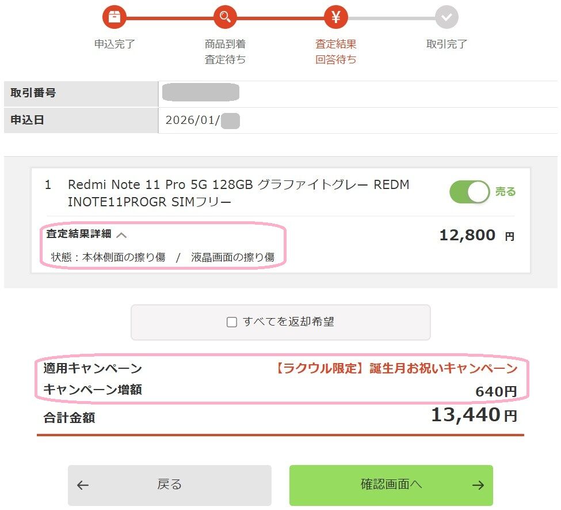Proceed with the green 確認画面へ button
This screenshot has width=561, height=510.
point(391,485)
